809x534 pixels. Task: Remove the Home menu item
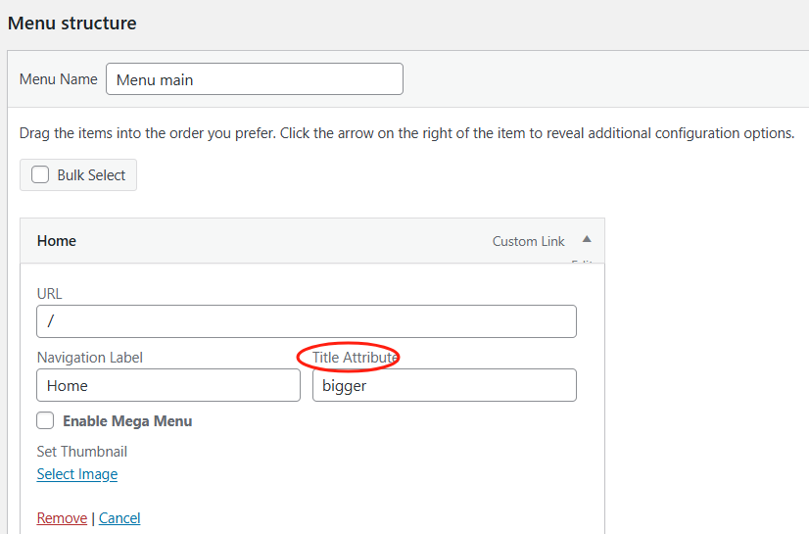coord(62,518)
